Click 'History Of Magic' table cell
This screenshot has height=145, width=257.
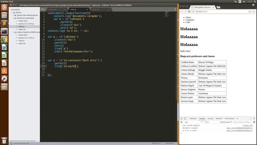coord(212,62)
